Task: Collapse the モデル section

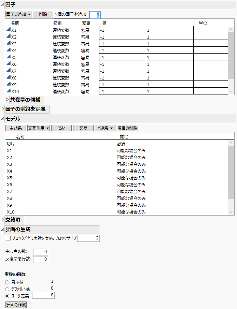Action: (x=3, y=119)
